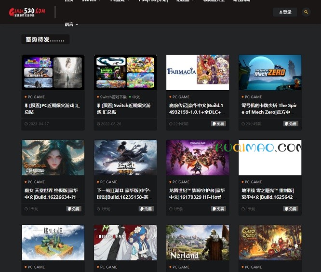Click the 2023-04-17 date stamp
The image size is (321, 272).
click(37, 124)
